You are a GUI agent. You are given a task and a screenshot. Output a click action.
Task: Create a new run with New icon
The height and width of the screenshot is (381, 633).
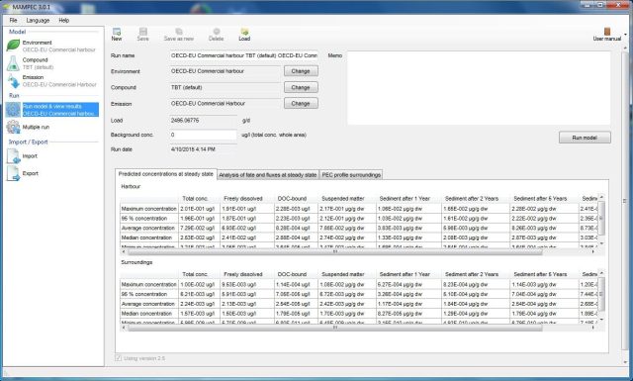(x=117, y=32)
